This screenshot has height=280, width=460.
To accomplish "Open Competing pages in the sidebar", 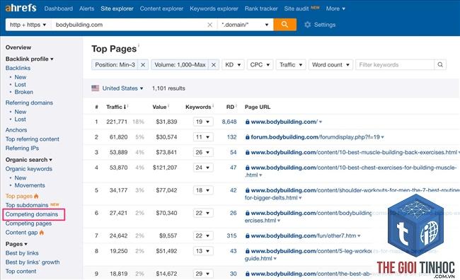I will [28, 223].
